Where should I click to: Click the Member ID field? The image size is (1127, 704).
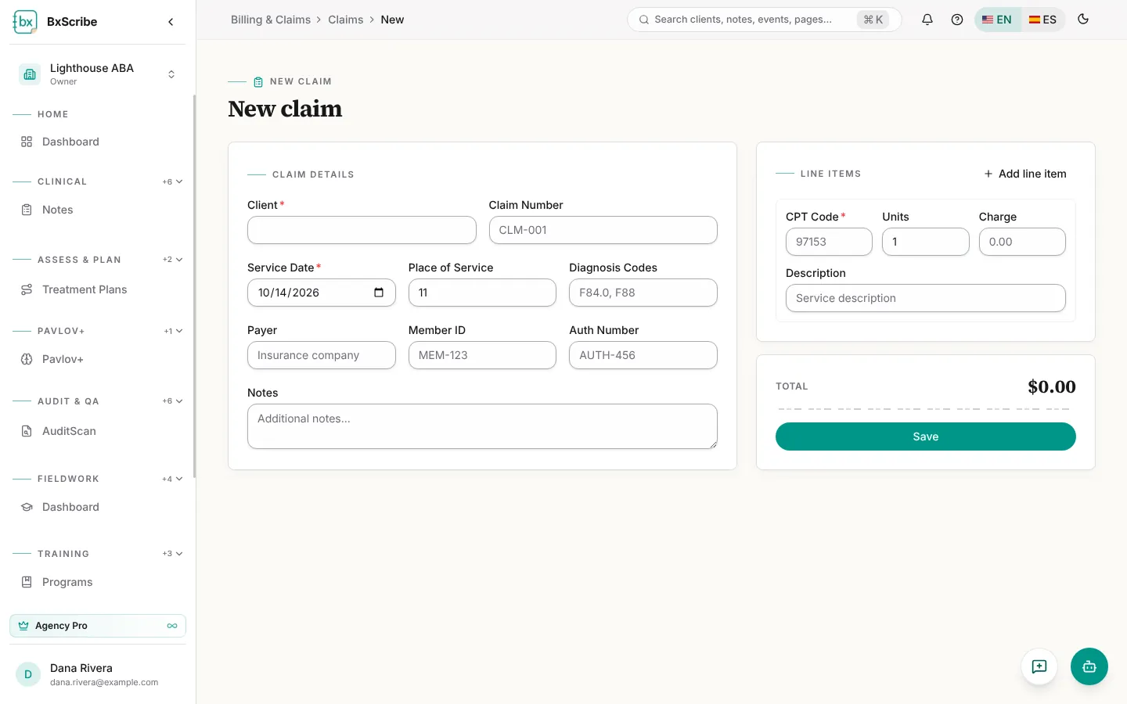click(482, 355)
